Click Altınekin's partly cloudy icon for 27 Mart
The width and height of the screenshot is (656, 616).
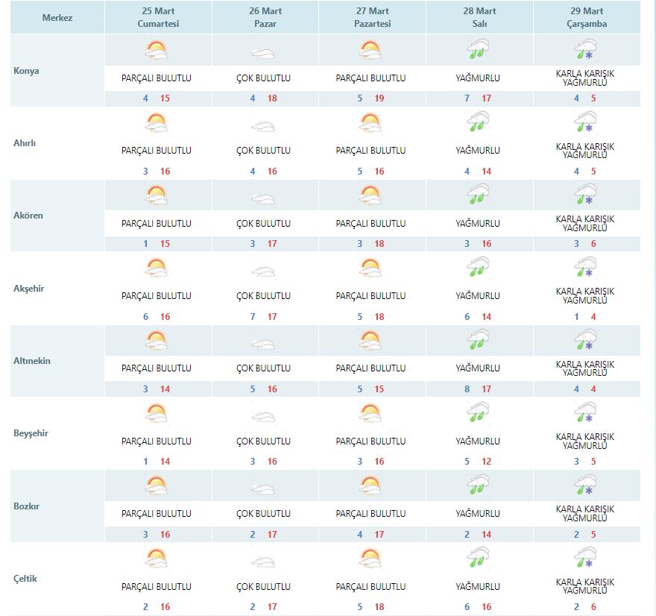point(370,342)
